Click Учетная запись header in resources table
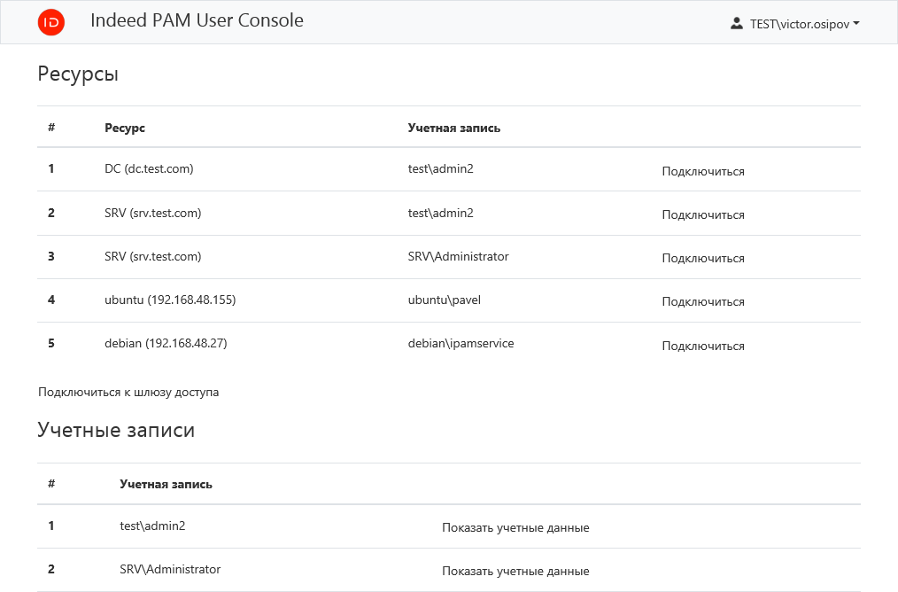 click(x=453, y=128)
